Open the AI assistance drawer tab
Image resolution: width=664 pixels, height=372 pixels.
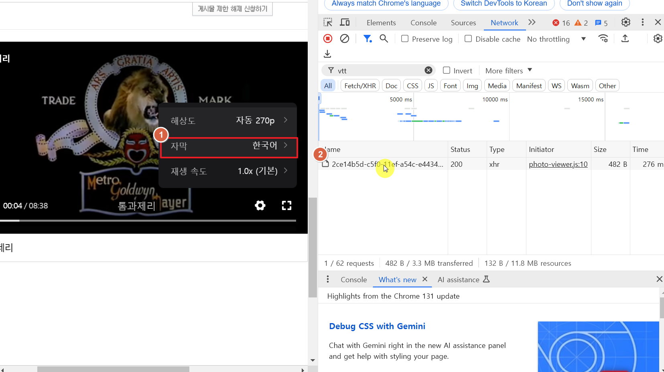point(463,279)
